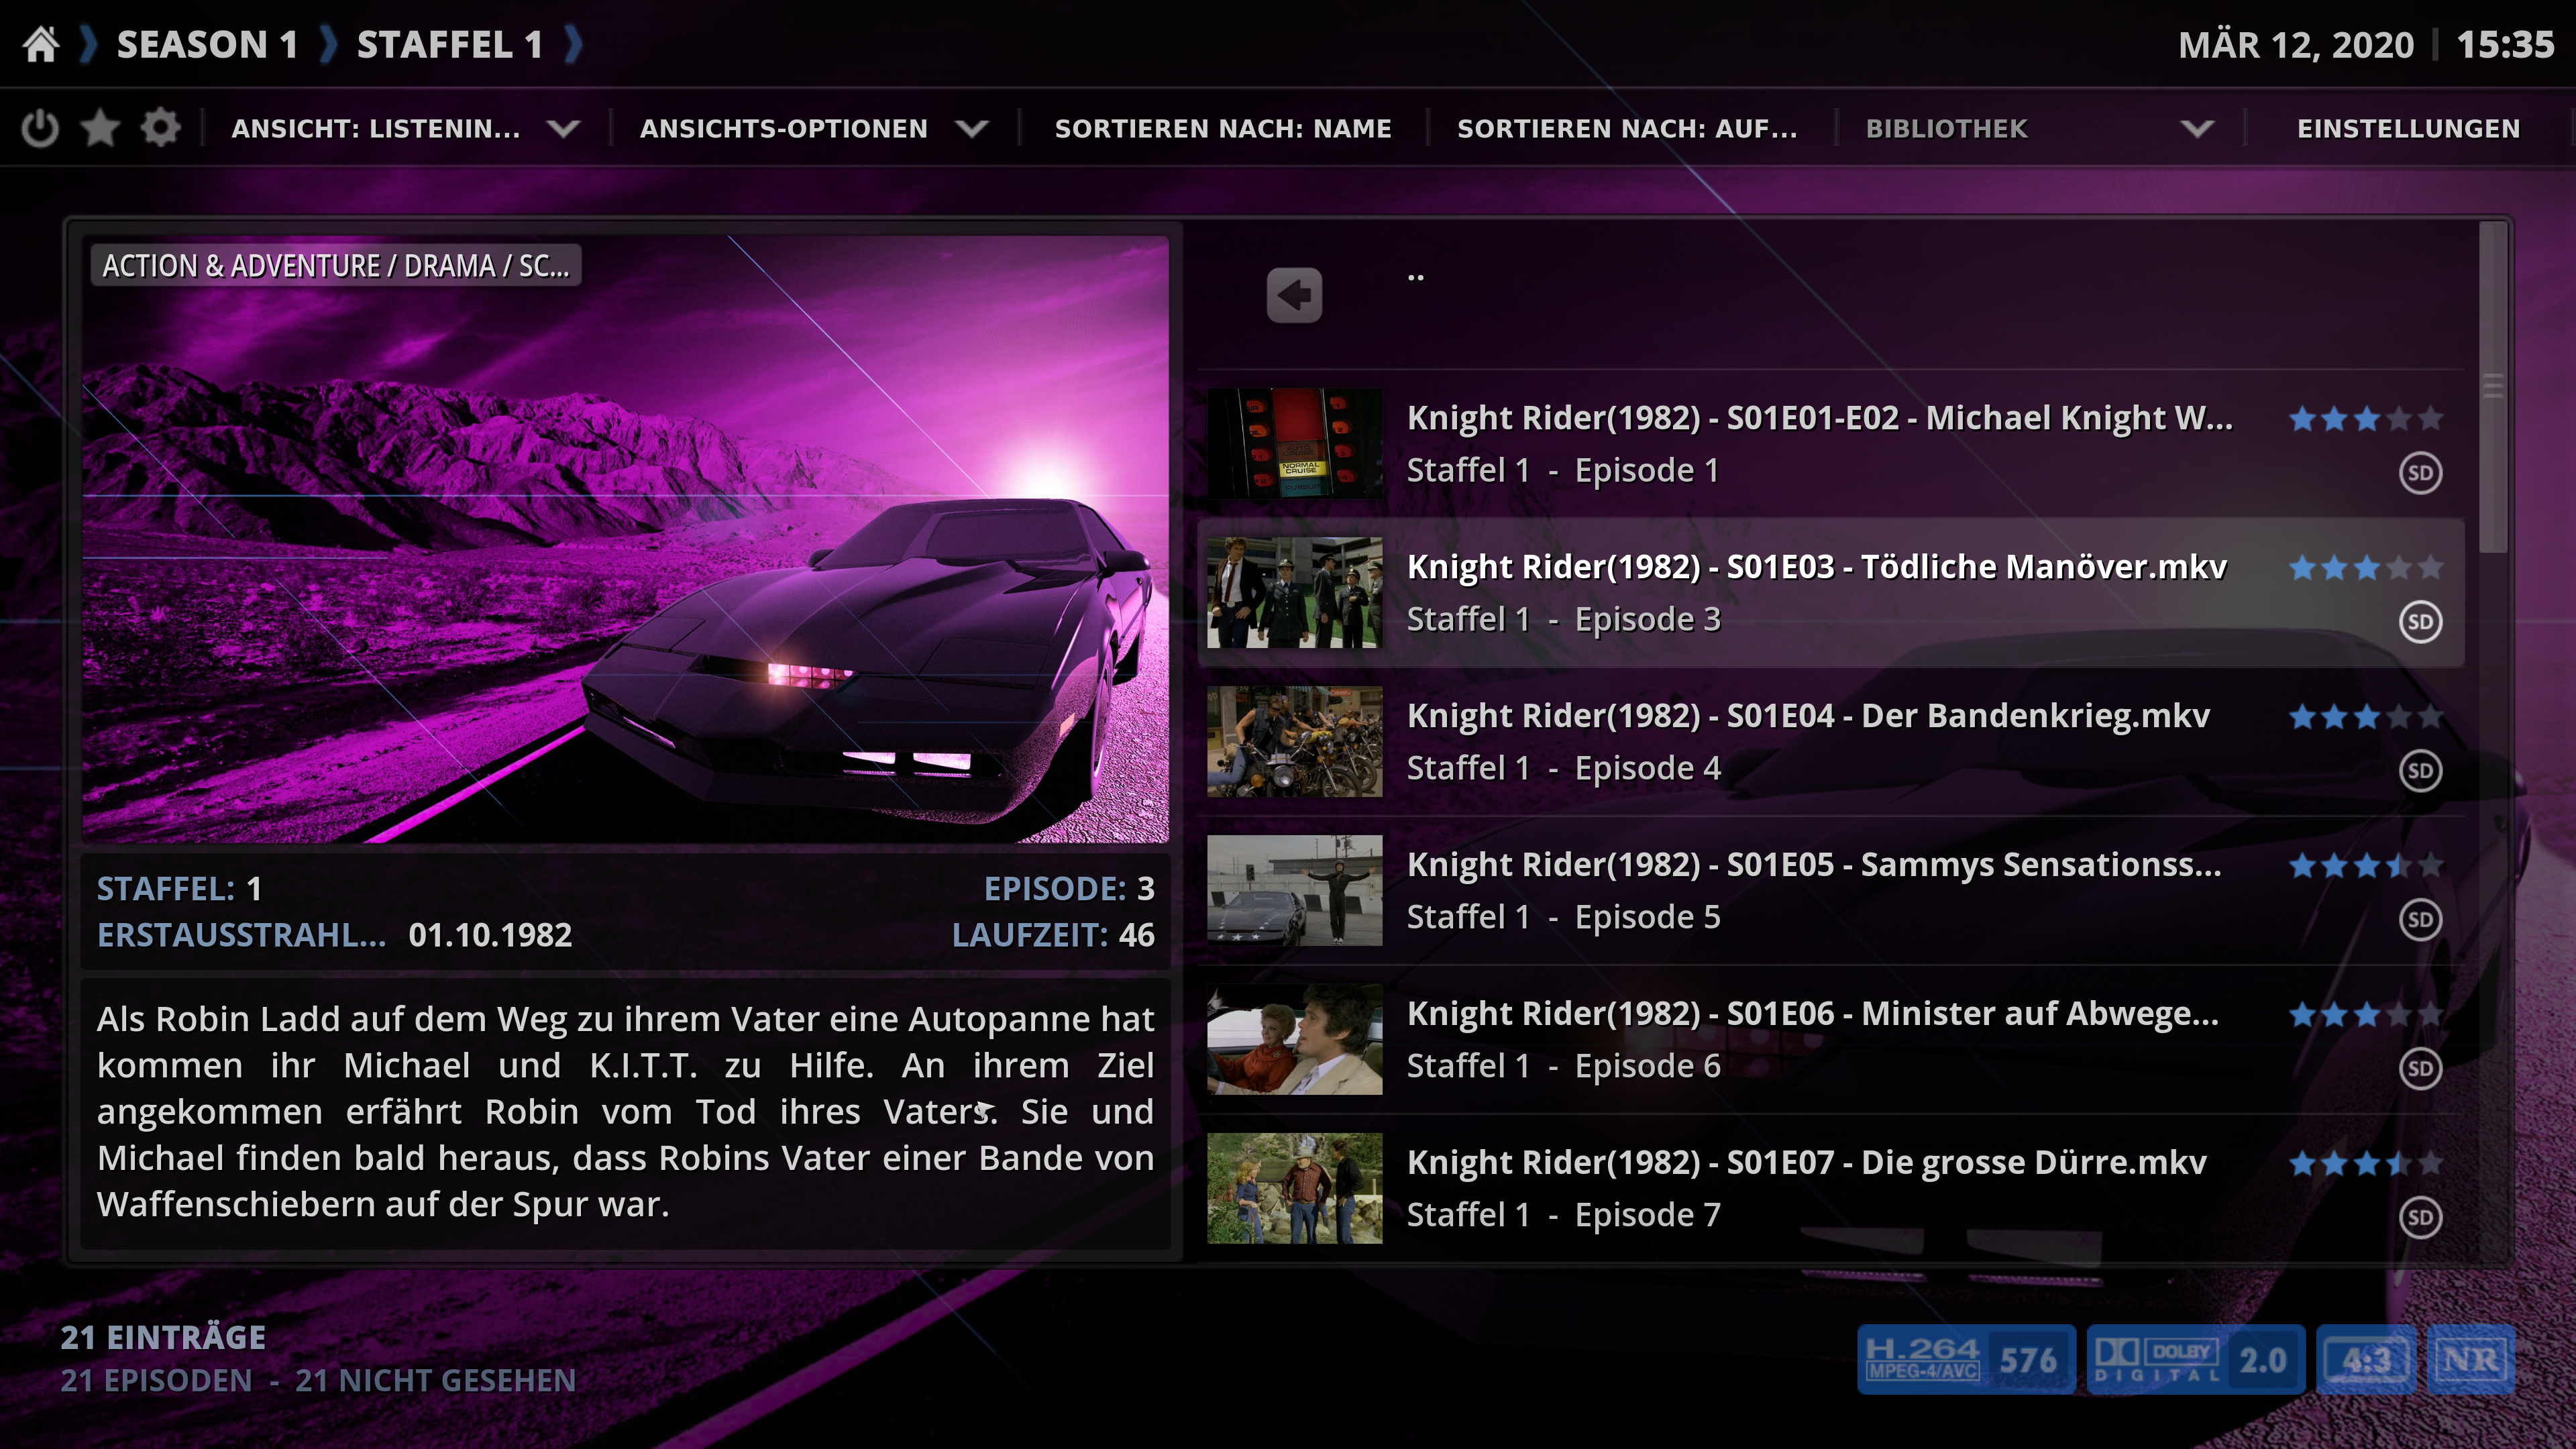Click the SD badge on Episode 1 row
Screen dimensions: 2576x1449
click(2420, 473)
